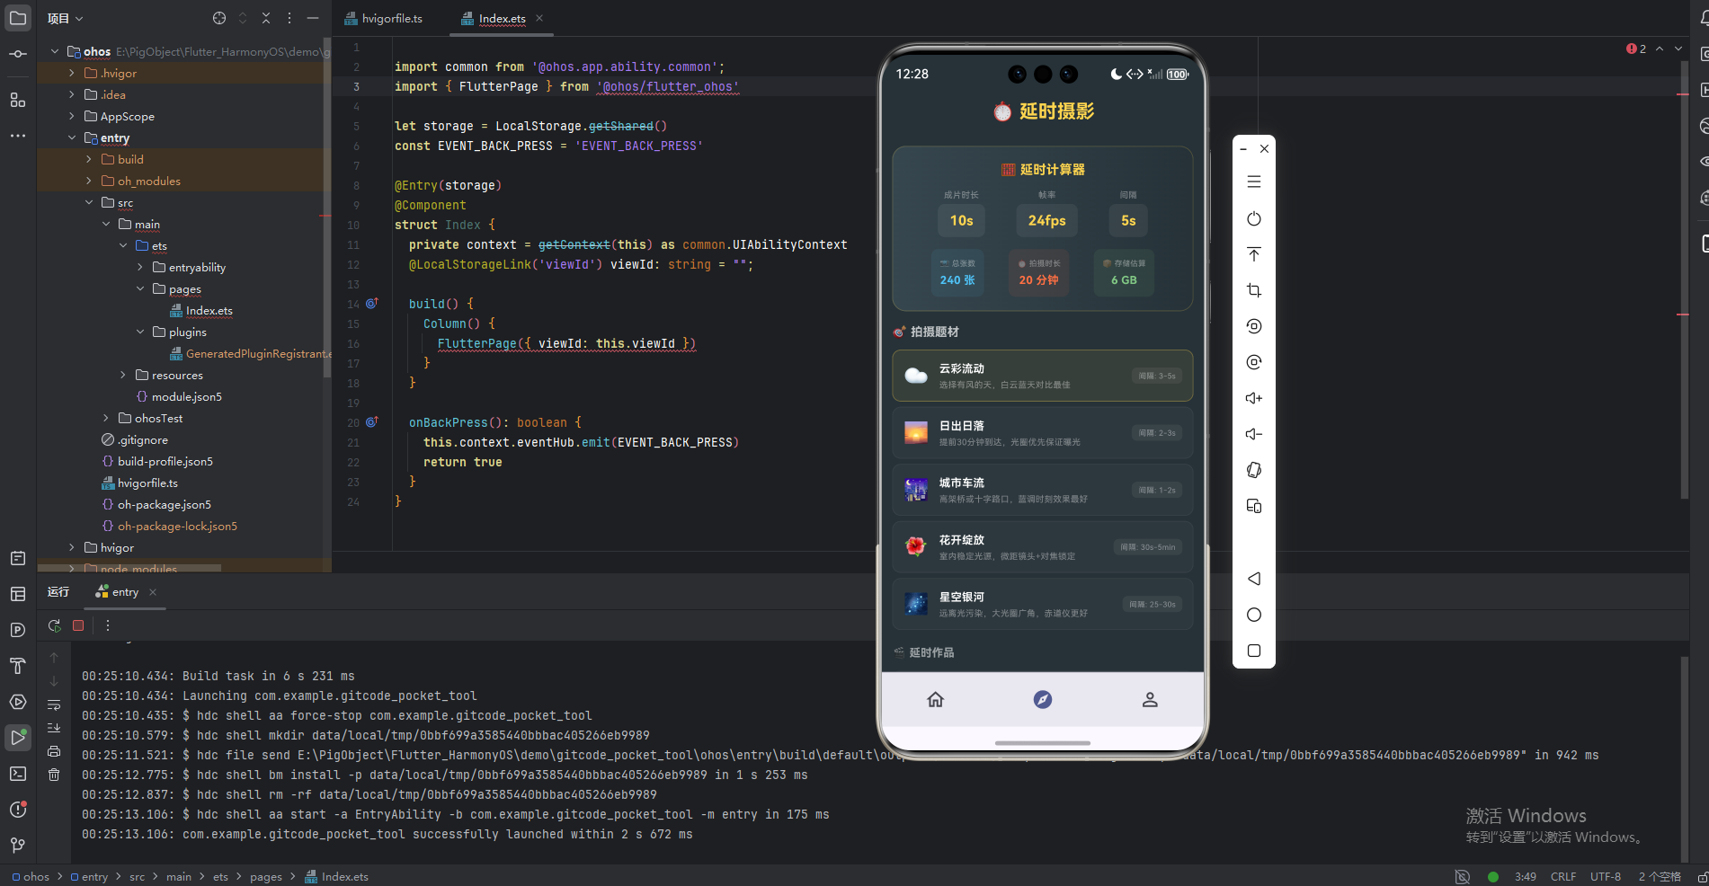Click emulator back triangle button
1709x886 pixels.
(x=1254, y=579)
